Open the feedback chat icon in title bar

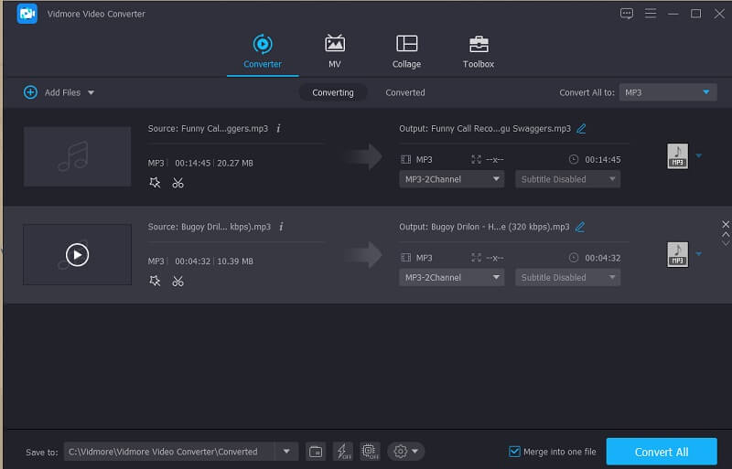pyautogui.click(x=627, y=14)
